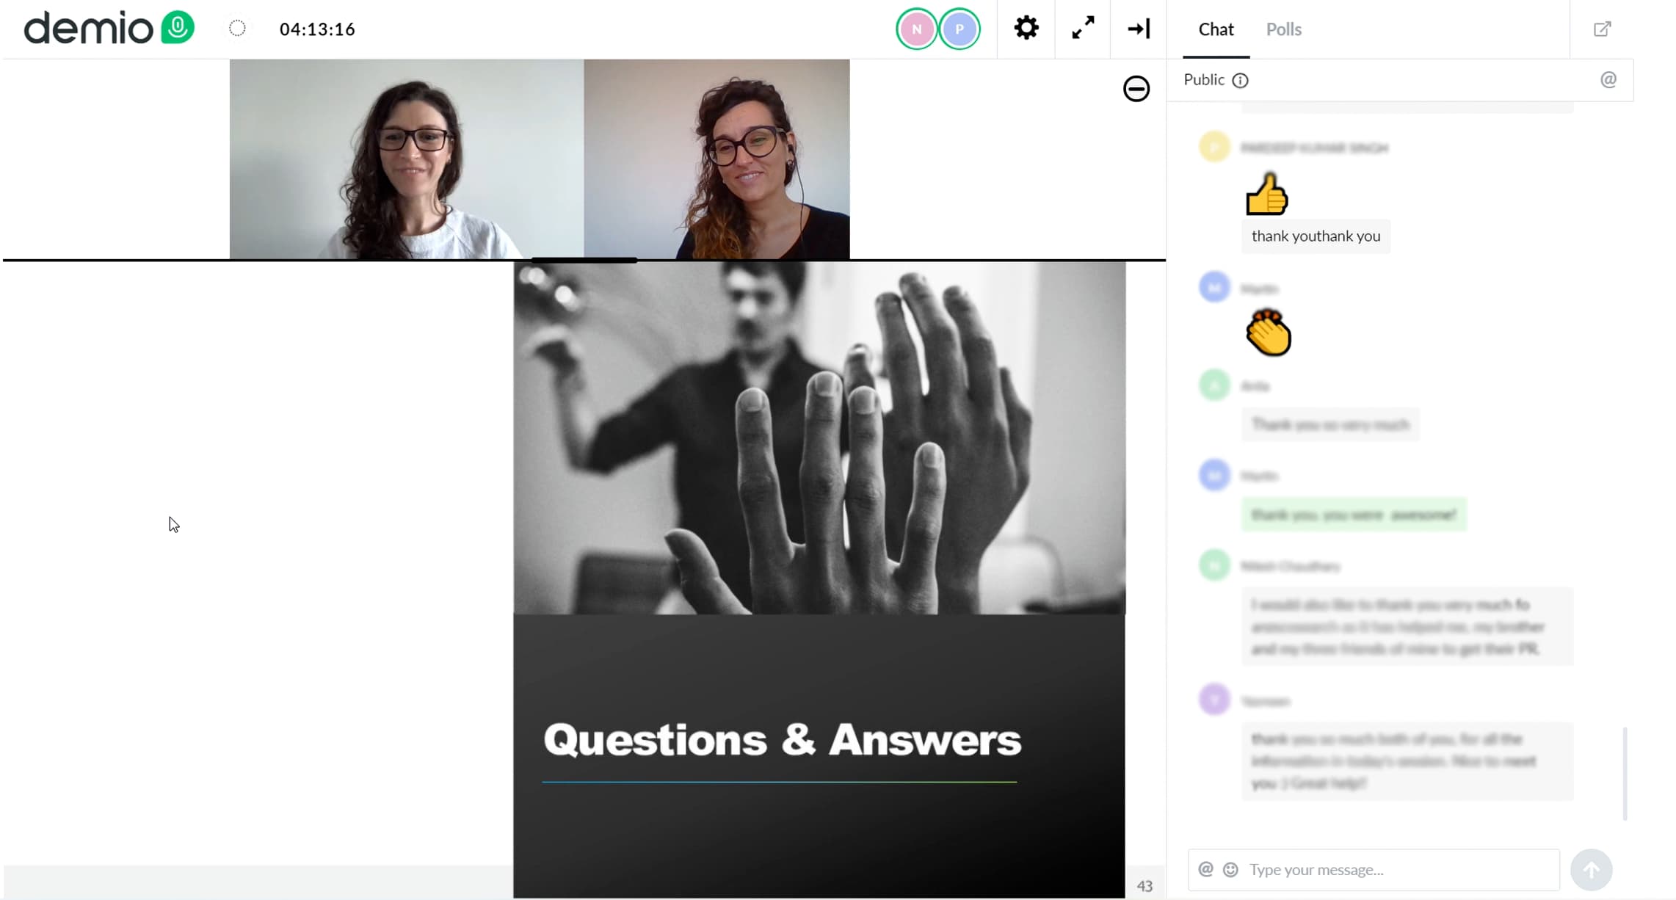Click the Public info circle icon
The height and width of the screenshot is (900, 1676).
(x=1240, y=81)
